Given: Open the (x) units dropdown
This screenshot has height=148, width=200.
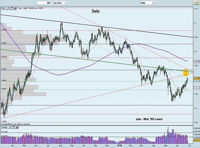Looking at the screenshot, I should 60,3.
